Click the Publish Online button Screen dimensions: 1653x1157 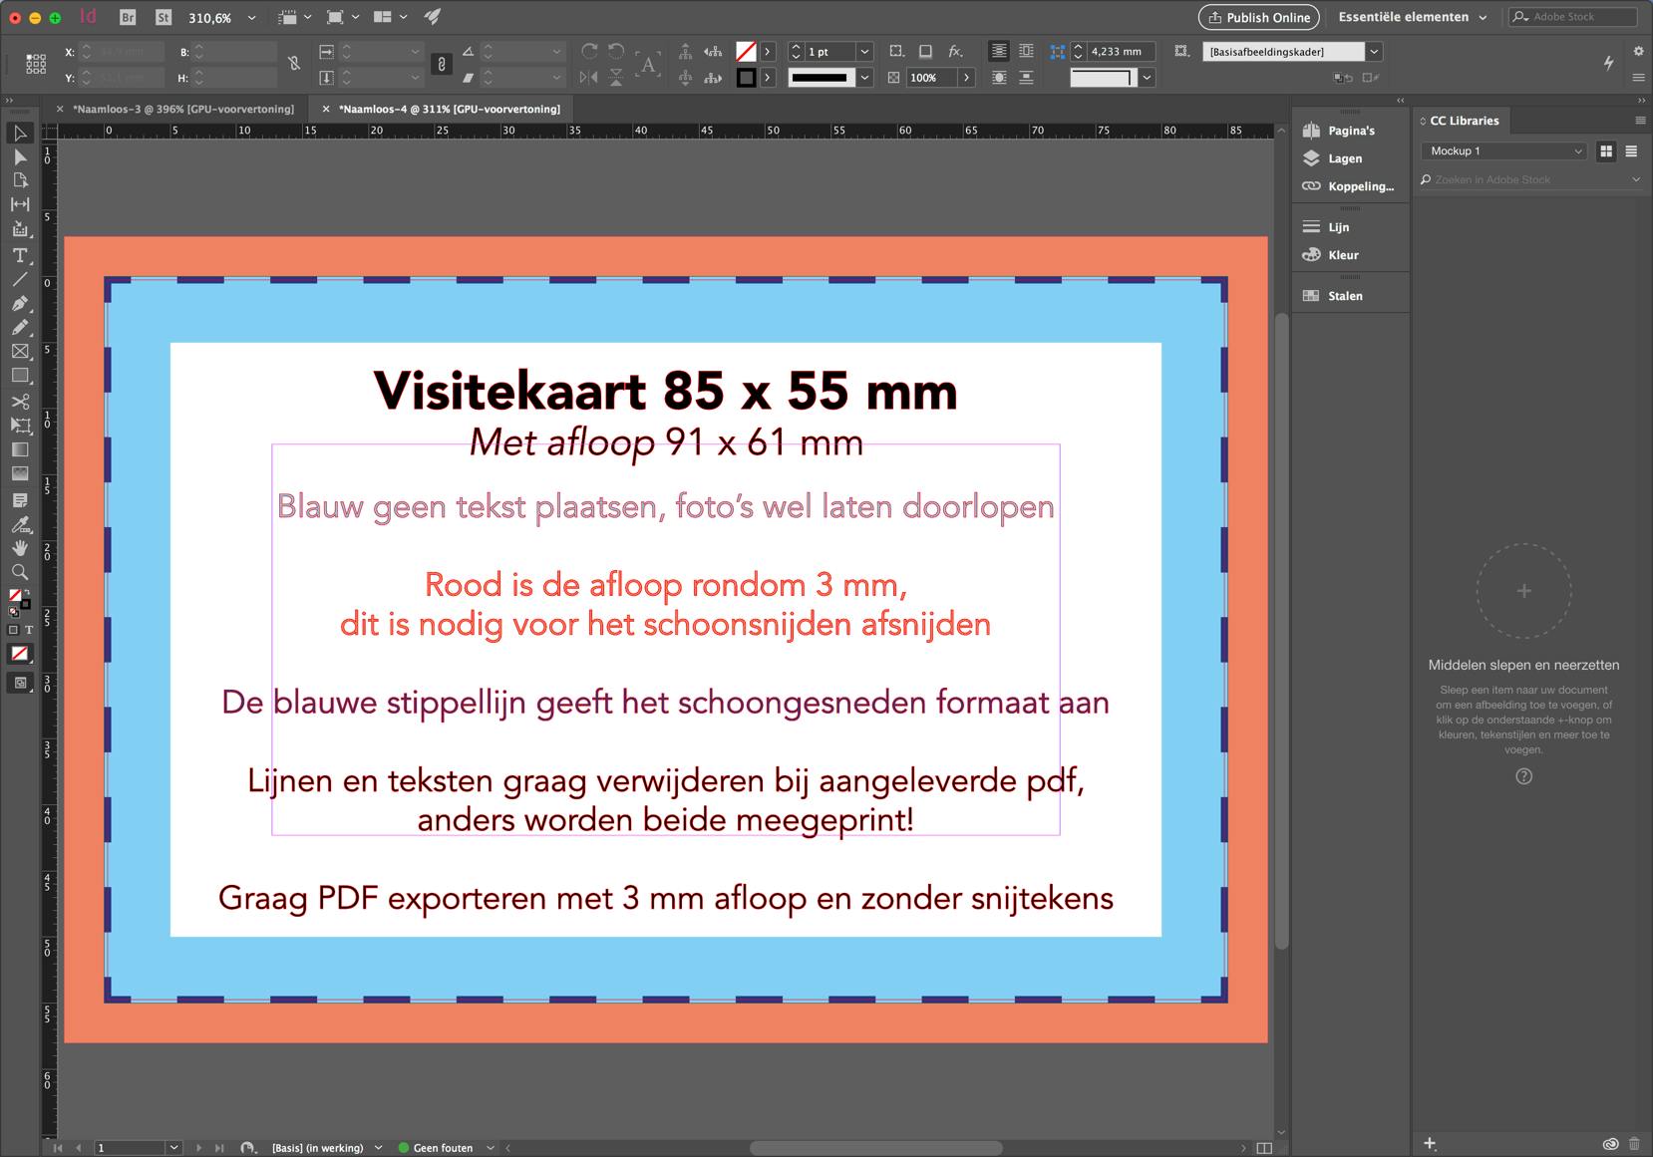coord(1258,17)
